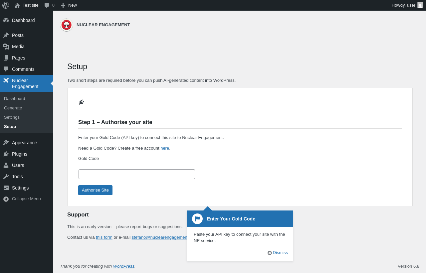The height and width of the screenshot is (273, 426).
Task: Click the Enter Your Gold Code popup title
Action: (231, 219)
